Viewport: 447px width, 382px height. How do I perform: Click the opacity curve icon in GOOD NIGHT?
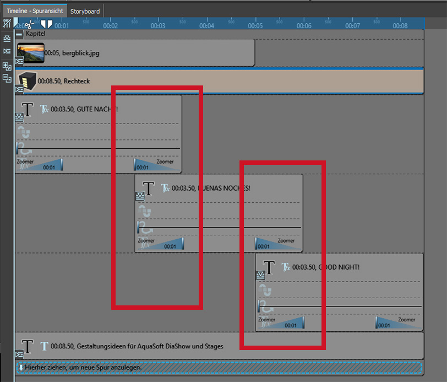point(265,290)
